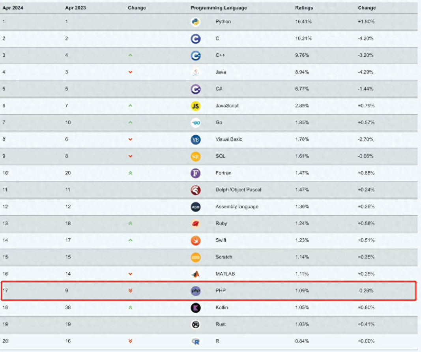The image size is (421, 352).
Task: Click the Go language logo icon
Action: 195,123
